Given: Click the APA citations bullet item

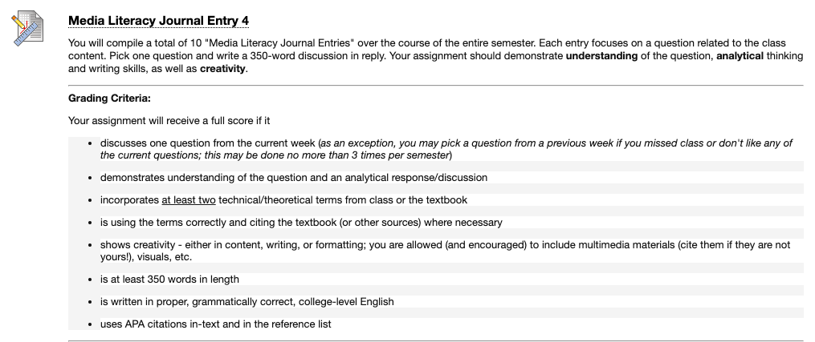Looking at the screenshot, I should click(x=216, y=324).
